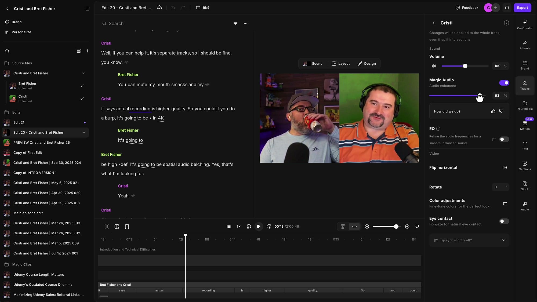Click the Feedback button

point(467,8)
